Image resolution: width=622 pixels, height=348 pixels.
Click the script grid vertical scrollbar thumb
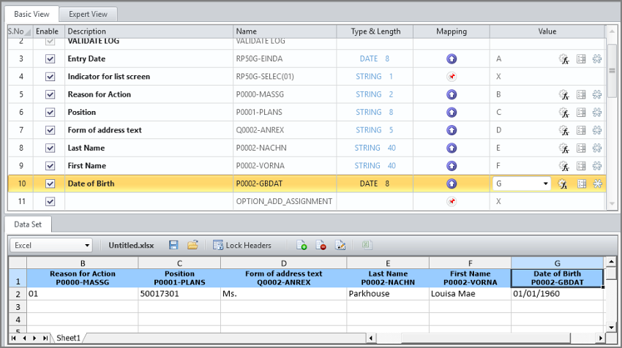pyautogui.click(x=612, y=71)
